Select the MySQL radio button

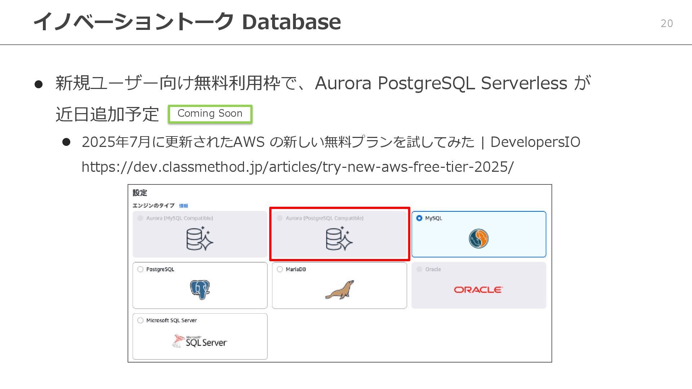tap(419, 218)
